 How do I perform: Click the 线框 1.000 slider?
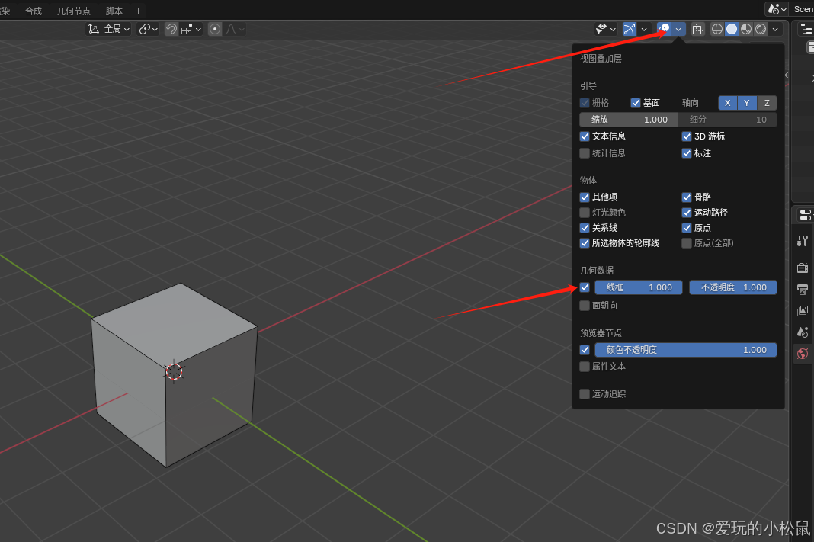(x=639, y=287)
